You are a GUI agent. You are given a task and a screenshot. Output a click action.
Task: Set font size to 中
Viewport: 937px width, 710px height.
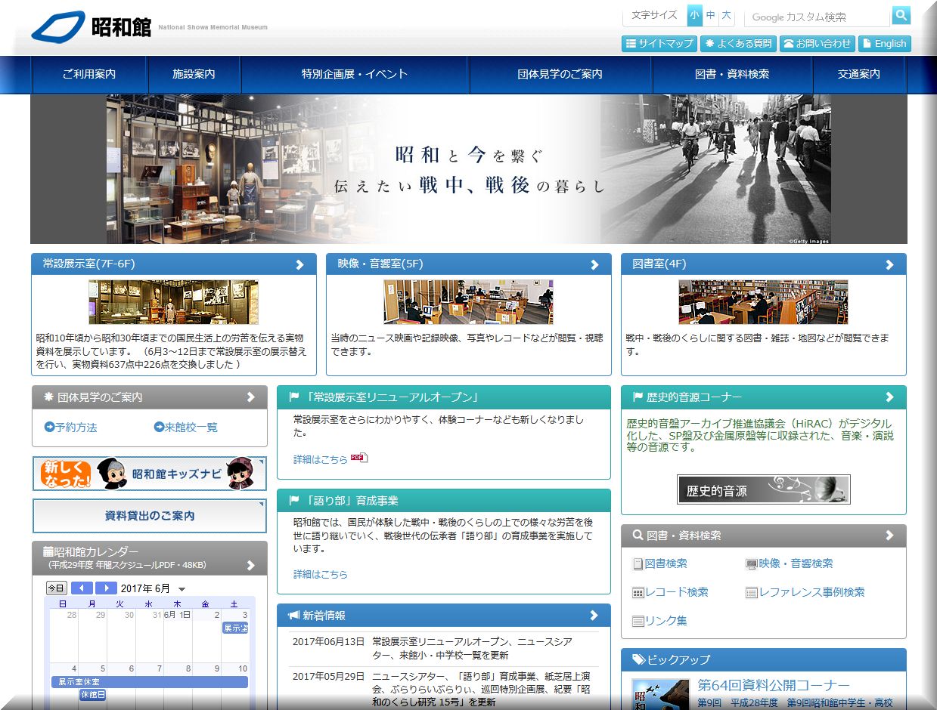pyautogui.click(x=710, y=16)
